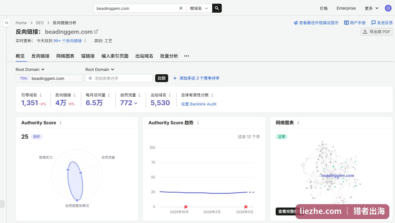This screenshot has width=395, height=223.
Task: Click the 良好 score badge
Action: (x=37, y=137)
